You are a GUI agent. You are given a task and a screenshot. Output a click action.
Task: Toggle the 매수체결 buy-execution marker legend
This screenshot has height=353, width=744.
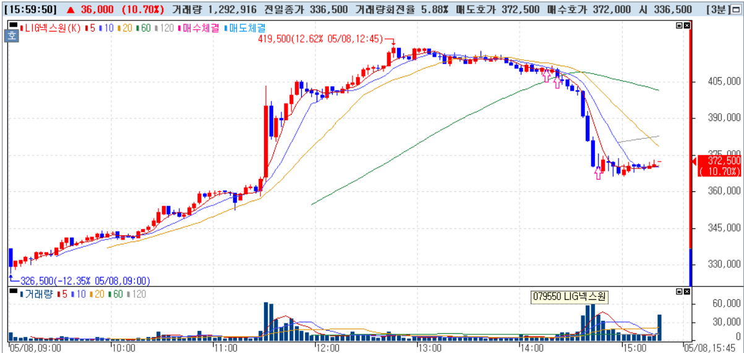click(199, 28)
